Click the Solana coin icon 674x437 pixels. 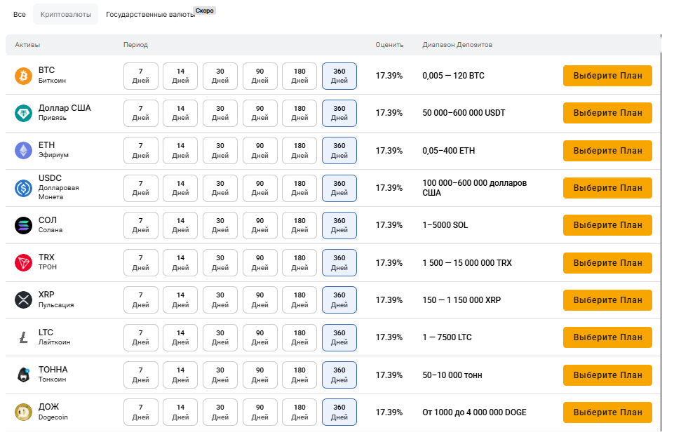(x=24, y=225)
